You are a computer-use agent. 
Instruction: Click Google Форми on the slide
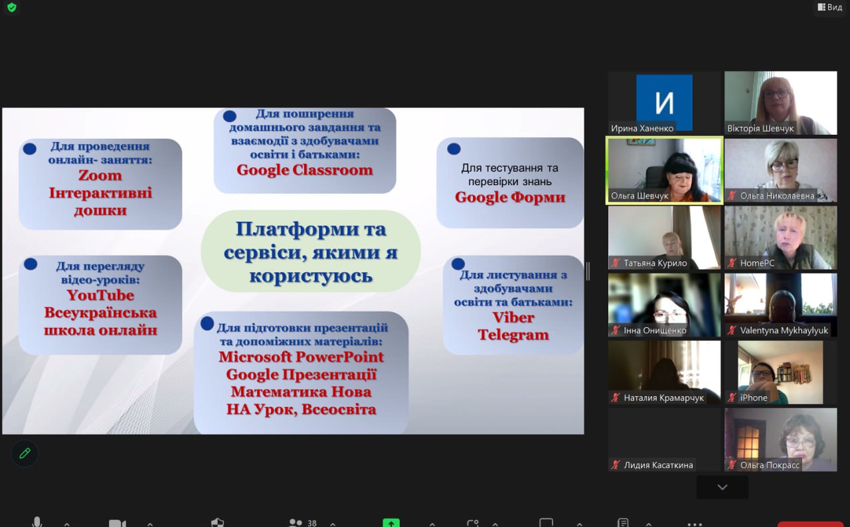(510, 197)
